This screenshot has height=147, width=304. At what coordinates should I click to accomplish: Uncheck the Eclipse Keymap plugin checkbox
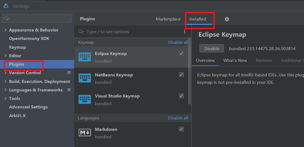181,53
